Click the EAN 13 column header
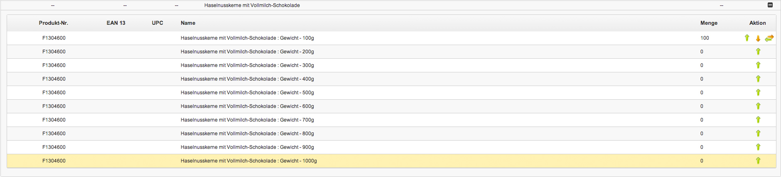The width and height of the screenshot is (781, 177). click(116, 23)
